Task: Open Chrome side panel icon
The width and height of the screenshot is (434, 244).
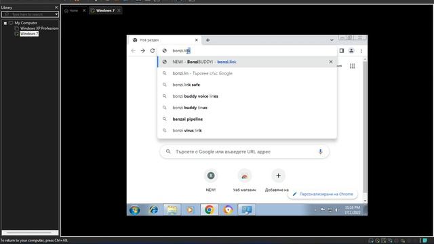Action: coord(342,51)
